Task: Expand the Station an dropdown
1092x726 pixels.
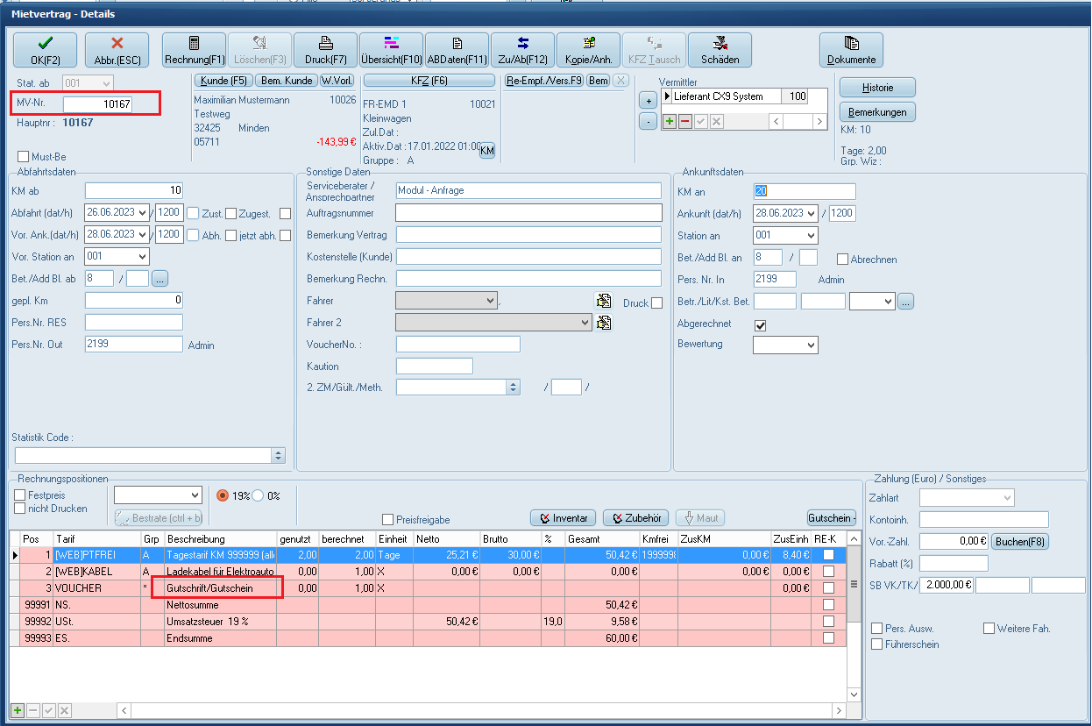Action: point(810,236)
